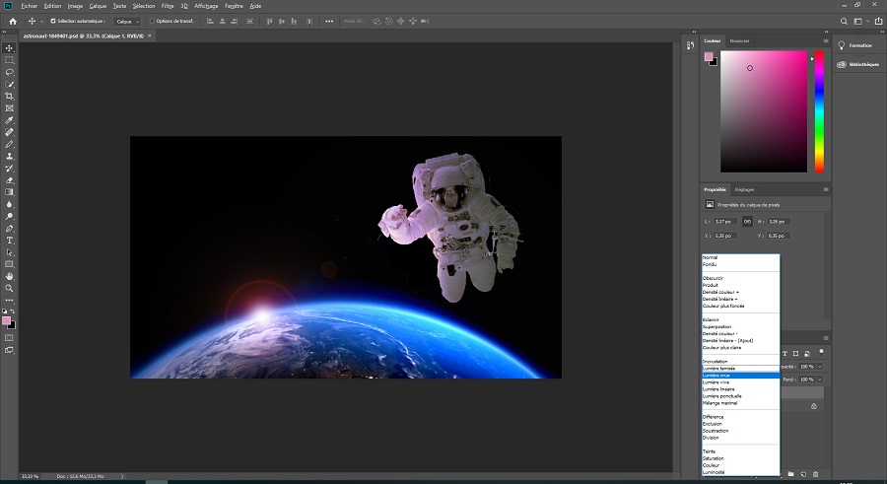
Task: Select the Lasso tool
Action: click(x=9, y=72)
